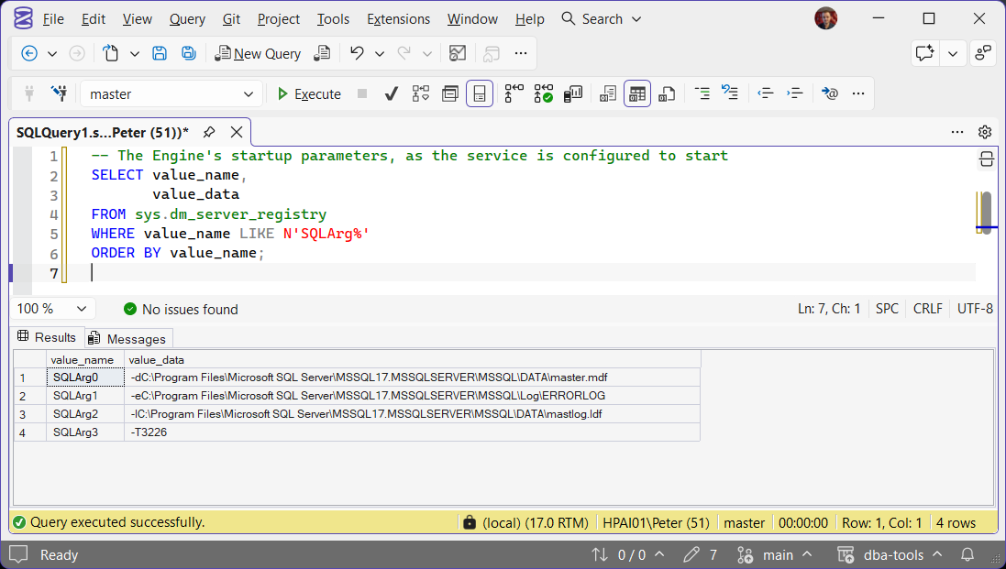The height and width of the screenshot is (569, 1006).
Task: Click the Undo icon
Action: point(358,54)
